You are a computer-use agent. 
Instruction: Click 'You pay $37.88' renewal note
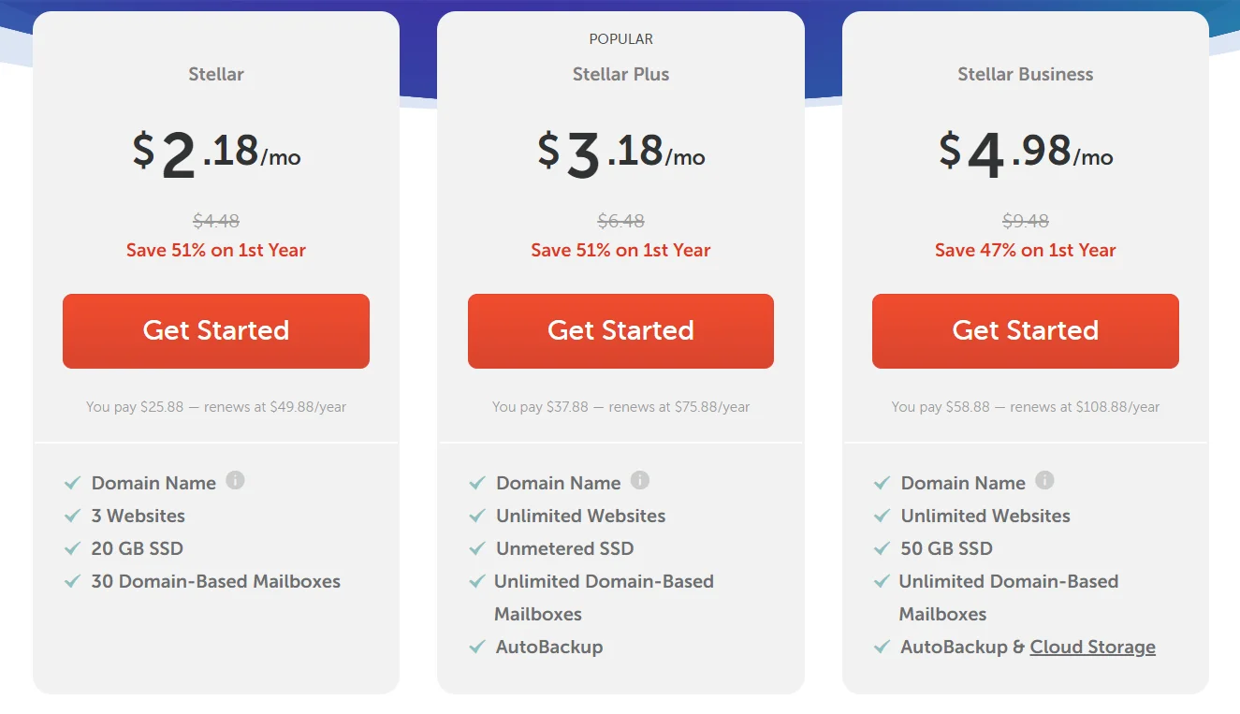point(621,407)
